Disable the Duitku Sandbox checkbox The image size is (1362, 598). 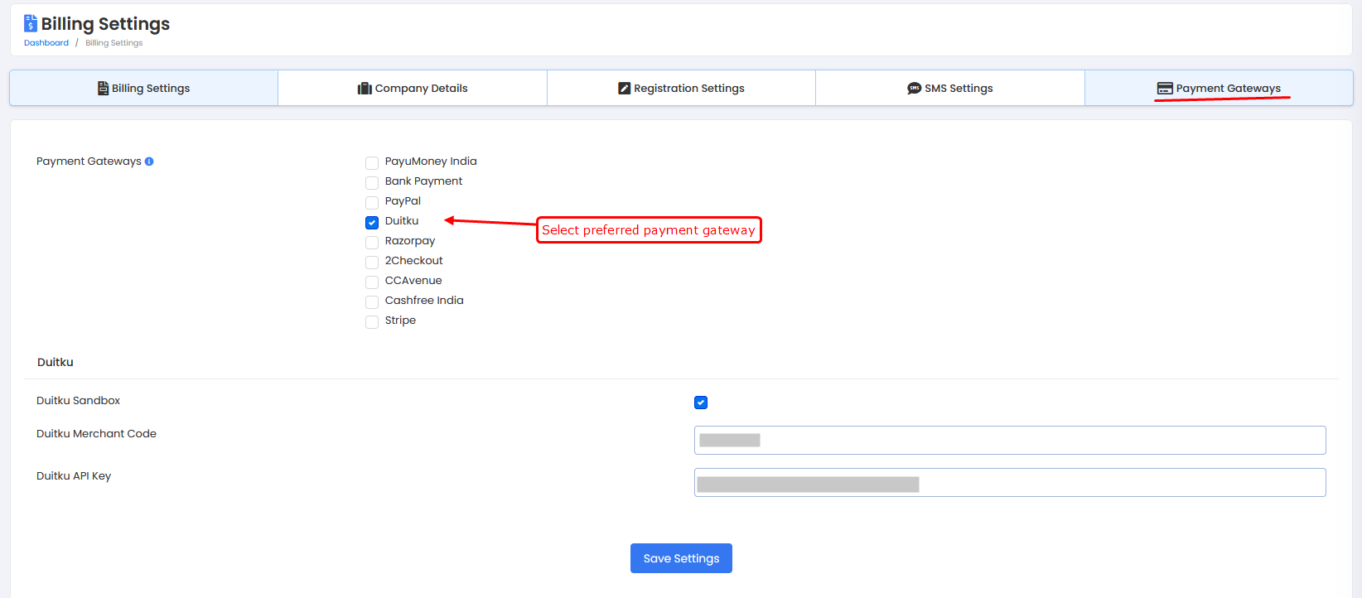tap(701, 403)
